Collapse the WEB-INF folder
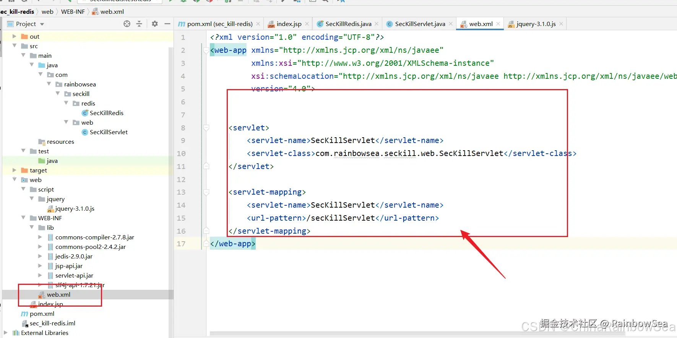The image size is (677, 338). click(23, 218)
